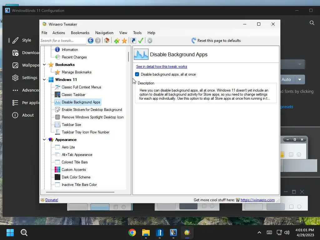Open the Bookmarks menu
The width and height of the screenshot is (320, 240).
[x=80, y=32]
